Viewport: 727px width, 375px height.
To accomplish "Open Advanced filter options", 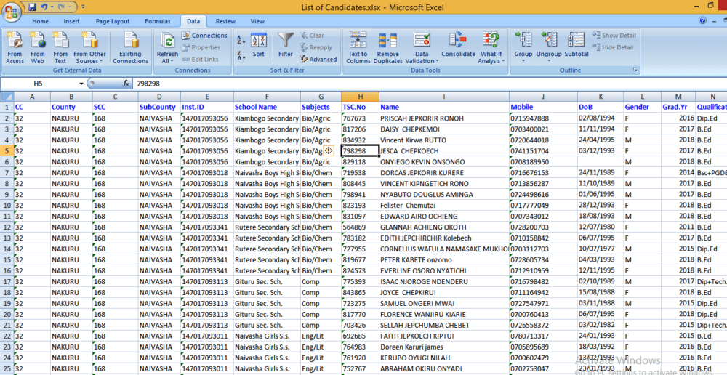I will coord(318,60).
